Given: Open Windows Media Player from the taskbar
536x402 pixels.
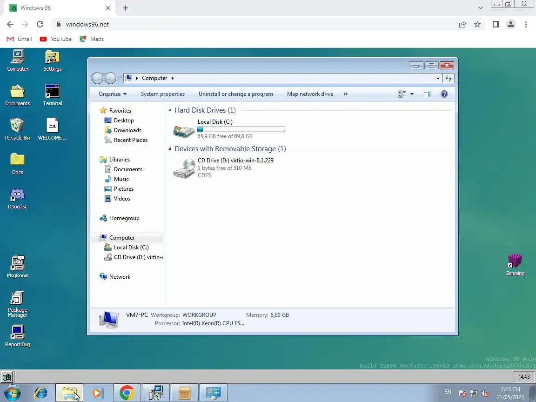Looking at the screenshot, I should click(98, 393).
